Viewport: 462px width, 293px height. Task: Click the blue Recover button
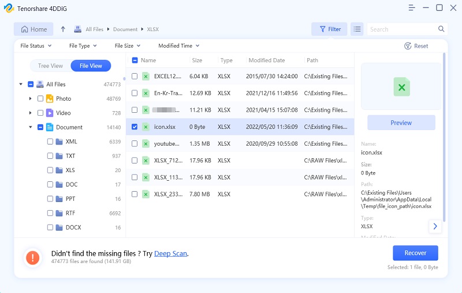pos(415,253)
